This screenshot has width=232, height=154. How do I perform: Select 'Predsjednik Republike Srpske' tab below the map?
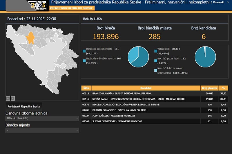(x=24, y=106)
